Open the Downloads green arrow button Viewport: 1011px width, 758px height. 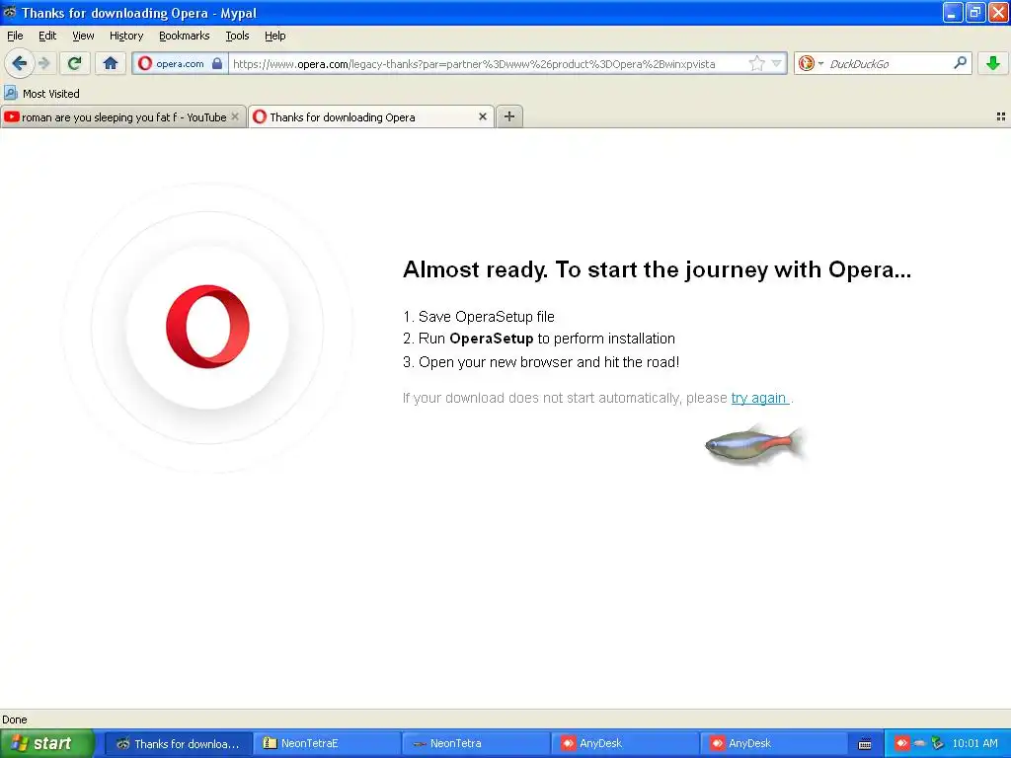click(x=993, y=63)
